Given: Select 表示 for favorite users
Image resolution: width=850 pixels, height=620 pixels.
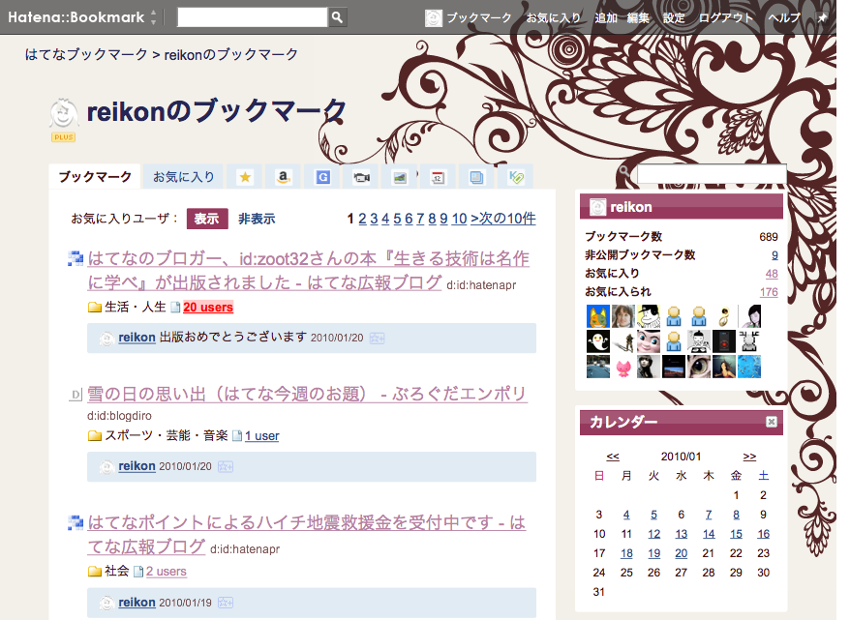Looking at the screenshot, I should pyautogui.click(x=207, y=219).
